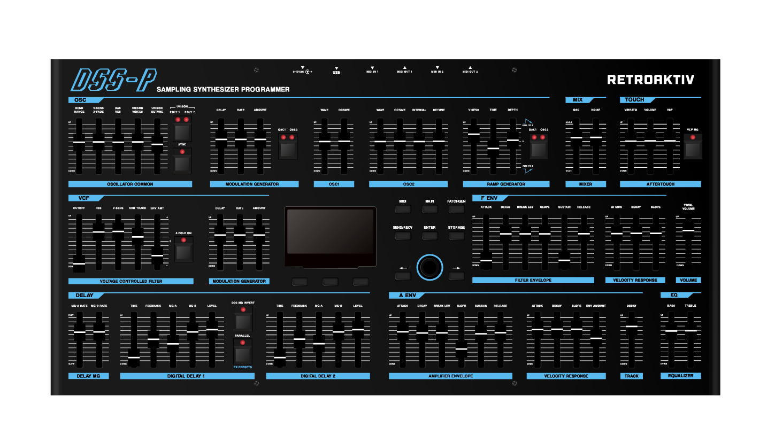775x427 pixels.
Task: Click RATE slider in VCF Modulation Generator
Action: pos(240,242)
